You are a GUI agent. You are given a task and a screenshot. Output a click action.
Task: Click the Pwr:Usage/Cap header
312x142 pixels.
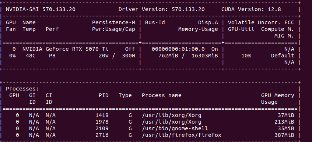click(113, 29)
